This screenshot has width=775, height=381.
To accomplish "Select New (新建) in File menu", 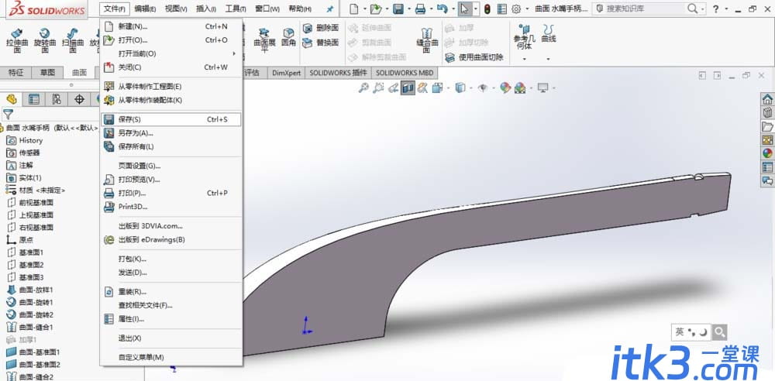I will tap(171, 26).
